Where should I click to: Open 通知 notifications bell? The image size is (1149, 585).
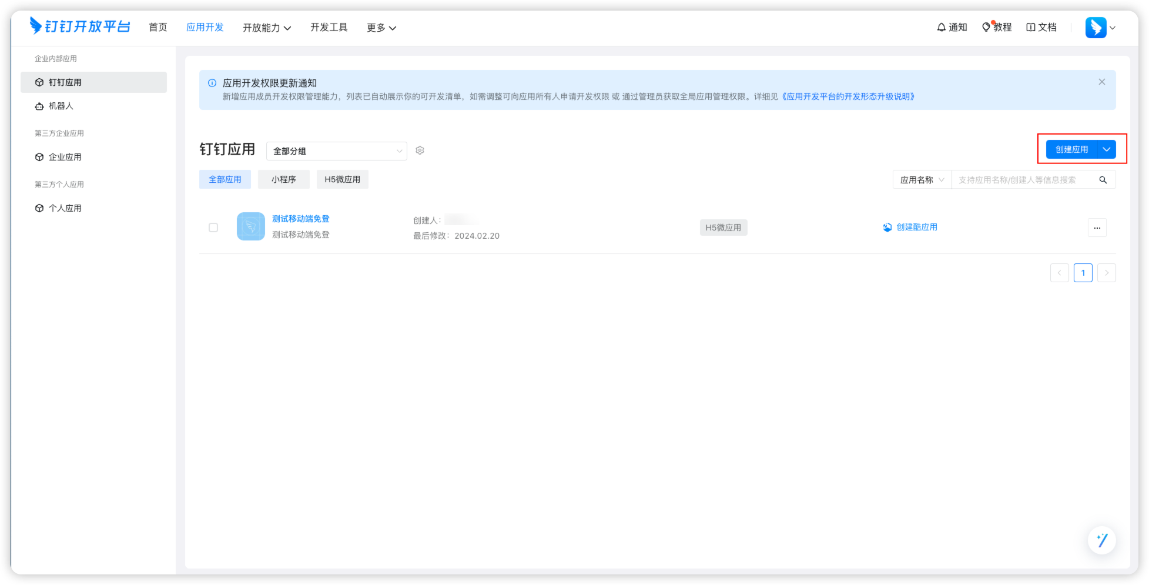952,27
